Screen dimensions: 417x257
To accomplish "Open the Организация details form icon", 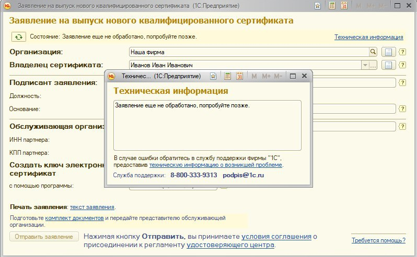I will pos(388,52).
